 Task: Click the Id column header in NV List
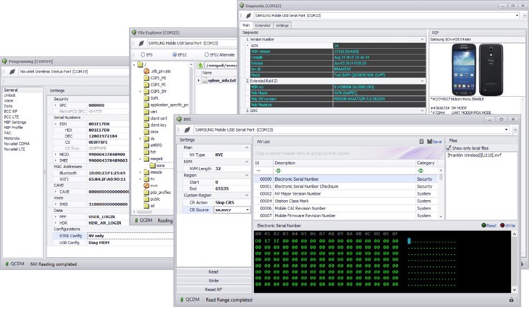coord(263,163)
